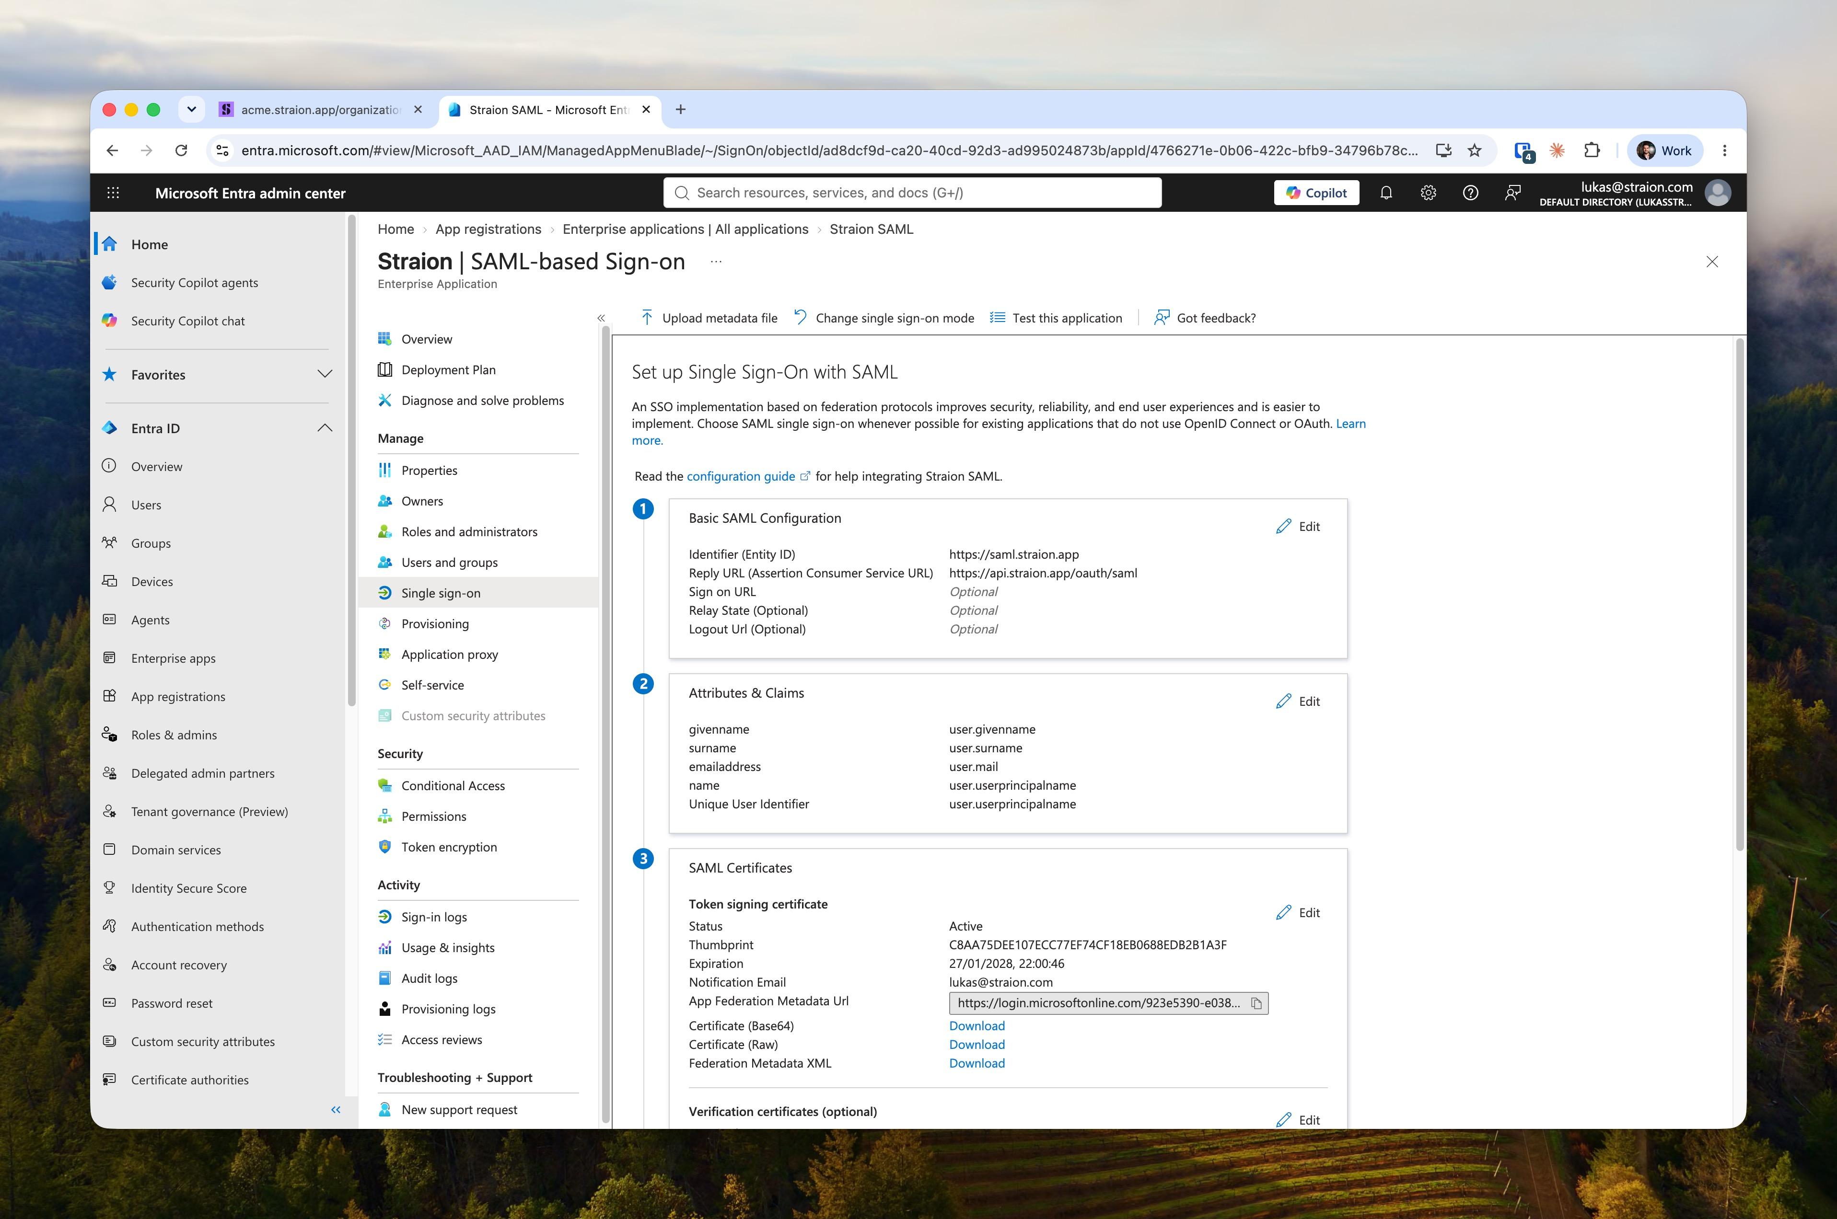Open Audit logs under Activity
This screenshot has width=1837, height=1219.
(x=430, y=979)
